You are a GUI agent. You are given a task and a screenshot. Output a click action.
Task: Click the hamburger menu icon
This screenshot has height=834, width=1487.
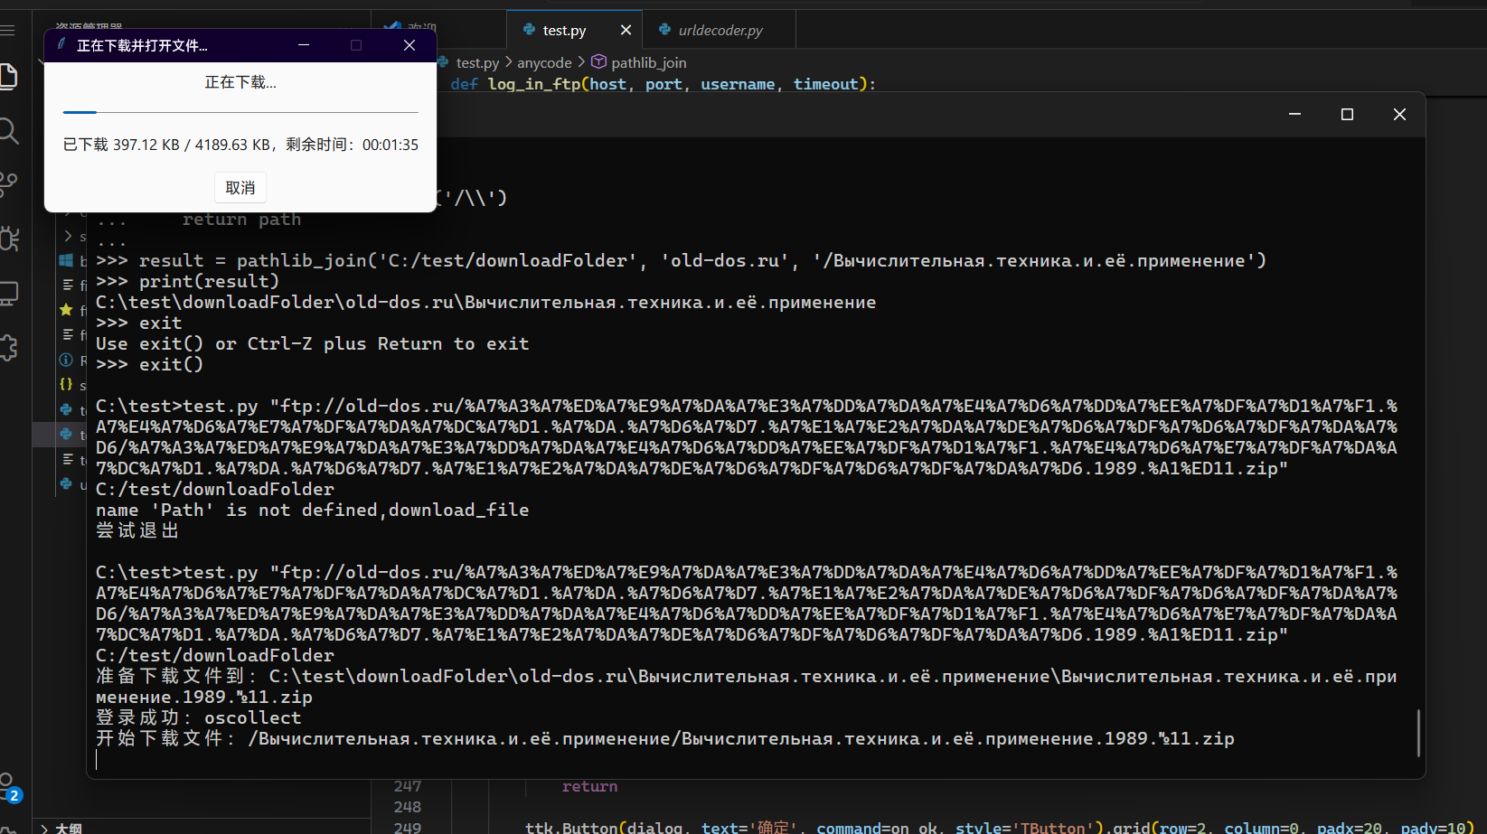click(x=8, y=30)
